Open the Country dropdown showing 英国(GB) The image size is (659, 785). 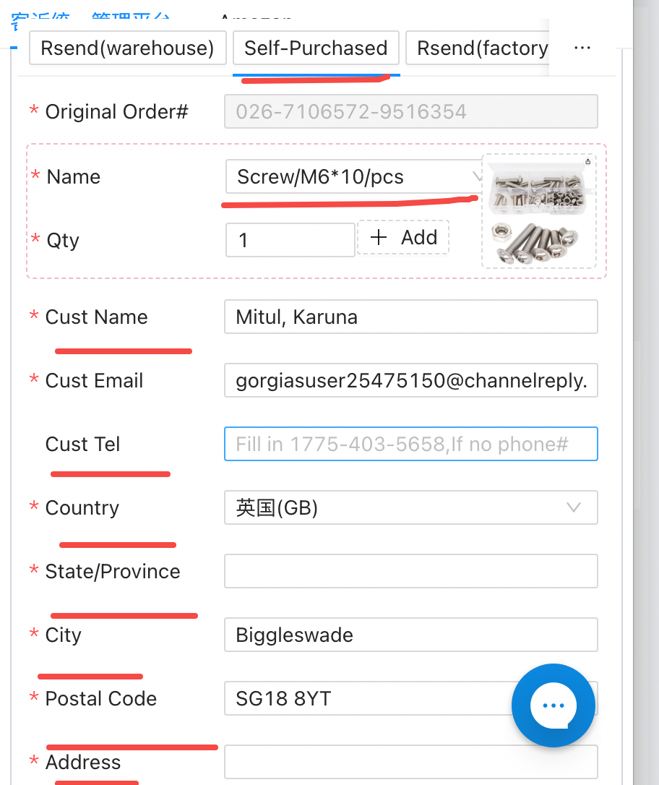point(410,507)
